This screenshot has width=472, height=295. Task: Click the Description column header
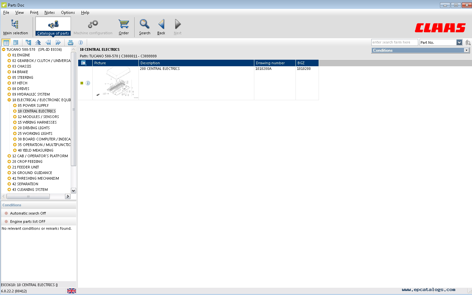tap(196, 63)
